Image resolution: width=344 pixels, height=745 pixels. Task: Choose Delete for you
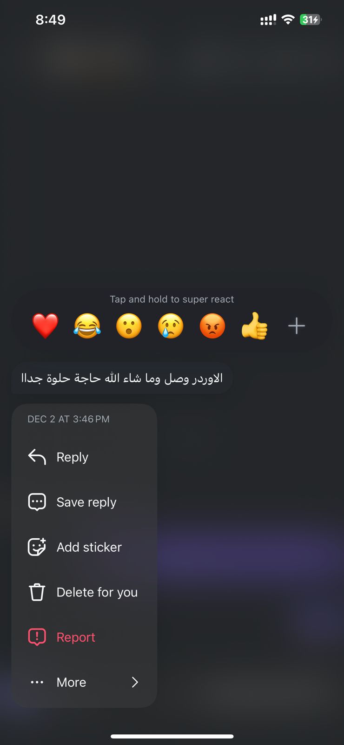click(84, 592)
